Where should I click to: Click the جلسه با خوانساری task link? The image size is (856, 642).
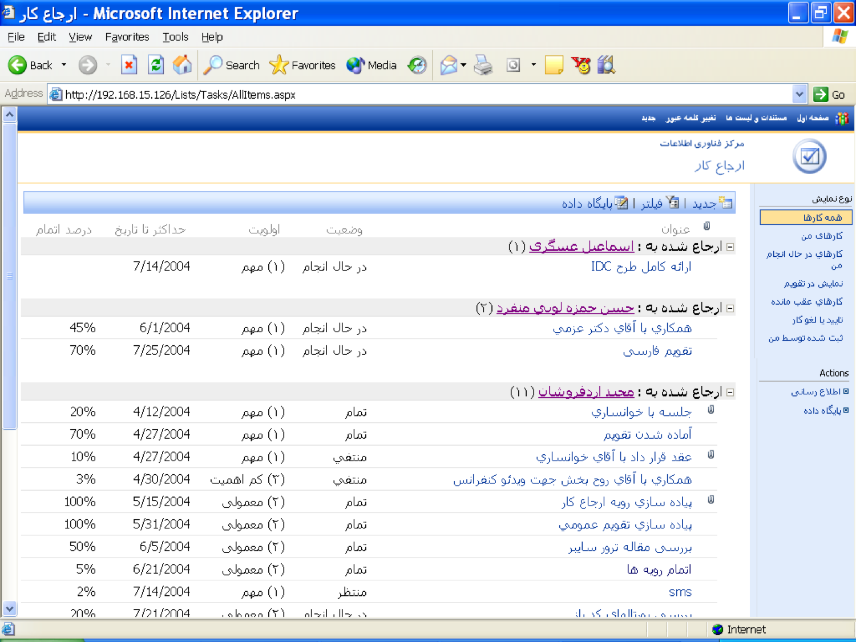tap(641, 412)
